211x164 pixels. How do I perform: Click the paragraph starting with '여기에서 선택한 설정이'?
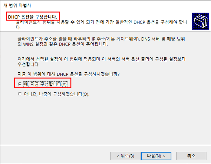(x=102, y=61)
